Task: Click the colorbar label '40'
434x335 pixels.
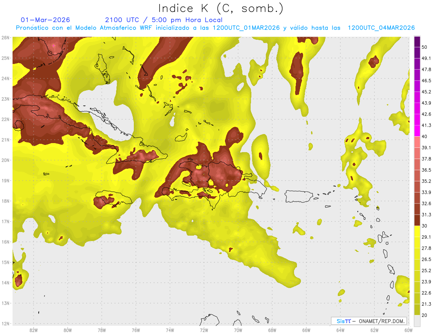Action: pyautogui.click(x=425, y=137)
